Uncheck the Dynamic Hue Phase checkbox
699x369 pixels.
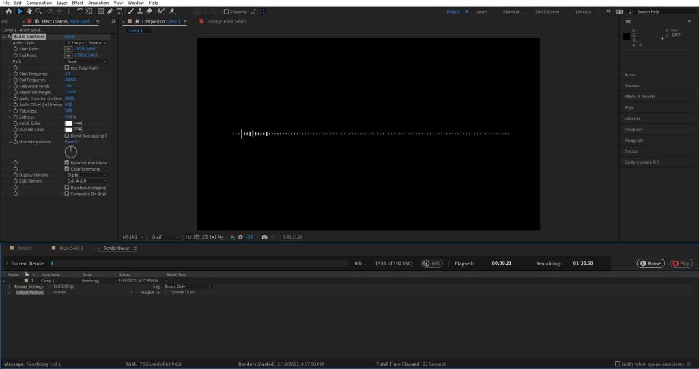66,163
